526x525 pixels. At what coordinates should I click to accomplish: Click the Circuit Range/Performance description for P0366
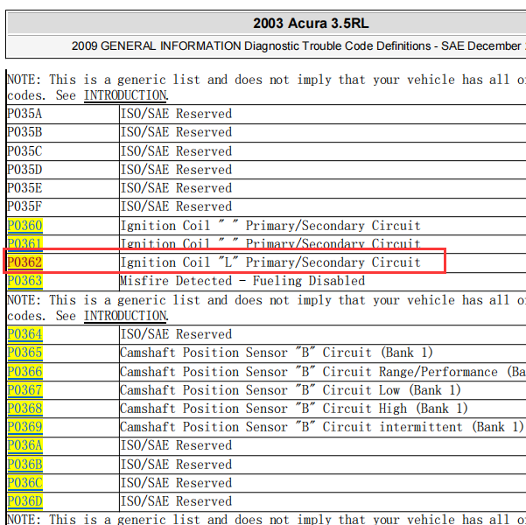[x=323, y=372]
